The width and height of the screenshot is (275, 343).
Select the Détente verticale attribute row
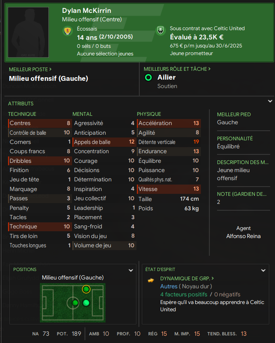[x=169, y=142]
